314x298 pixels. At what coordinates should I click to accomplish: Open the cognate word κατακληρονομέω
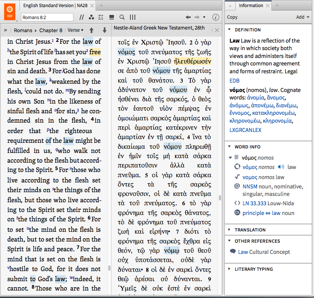coord(274,113)
